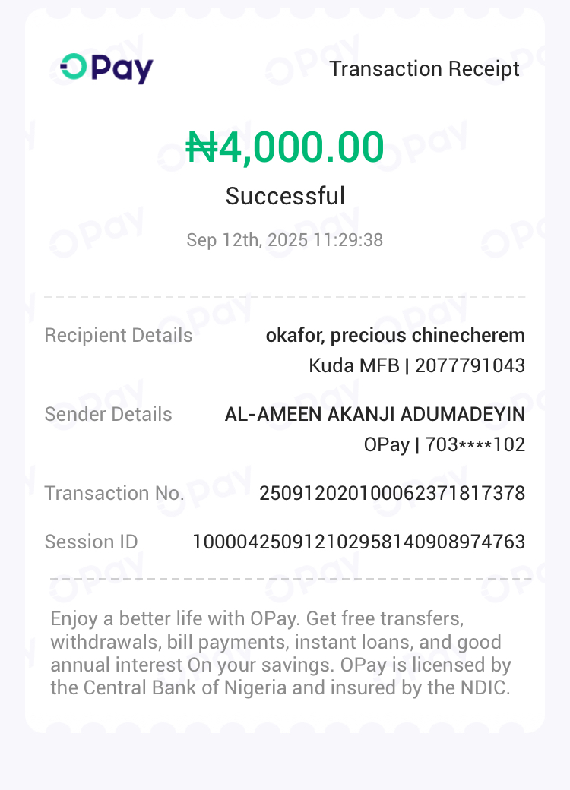Click the masked OPay account 703****102
This screenshot has height=790, width=570.
(x=445, y=444)
